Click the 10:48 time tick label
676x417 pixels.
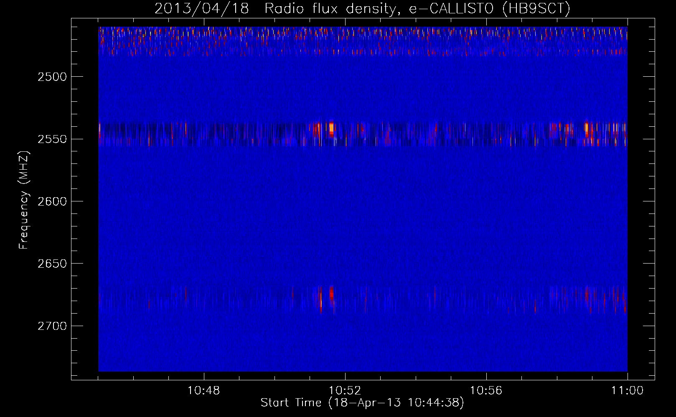(204, 391)
